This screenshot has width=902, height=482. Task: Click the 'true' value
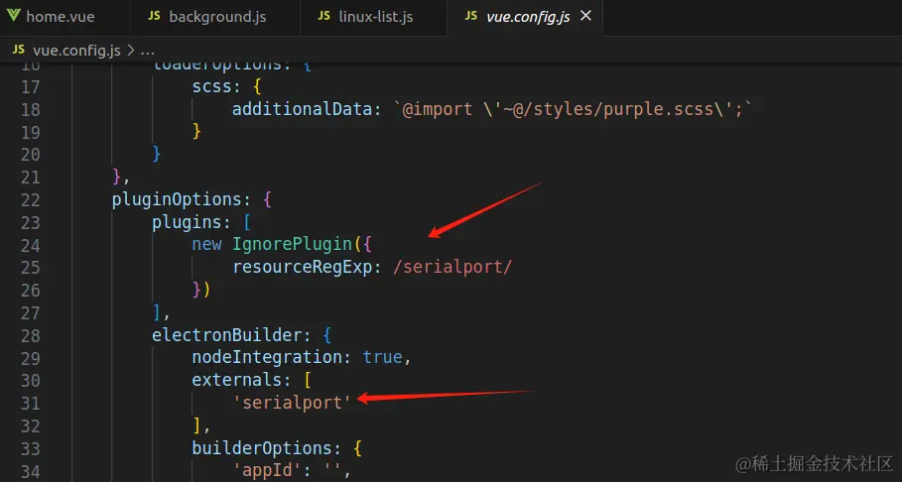(382, 357)
